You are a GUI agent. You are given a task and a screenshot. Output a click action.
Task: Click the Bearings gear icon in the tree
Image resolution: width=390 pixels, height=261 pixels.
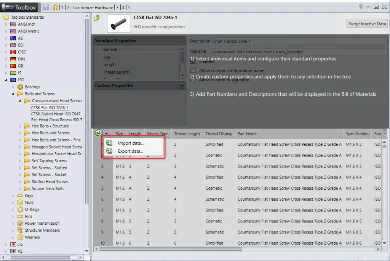coord(20,87)
